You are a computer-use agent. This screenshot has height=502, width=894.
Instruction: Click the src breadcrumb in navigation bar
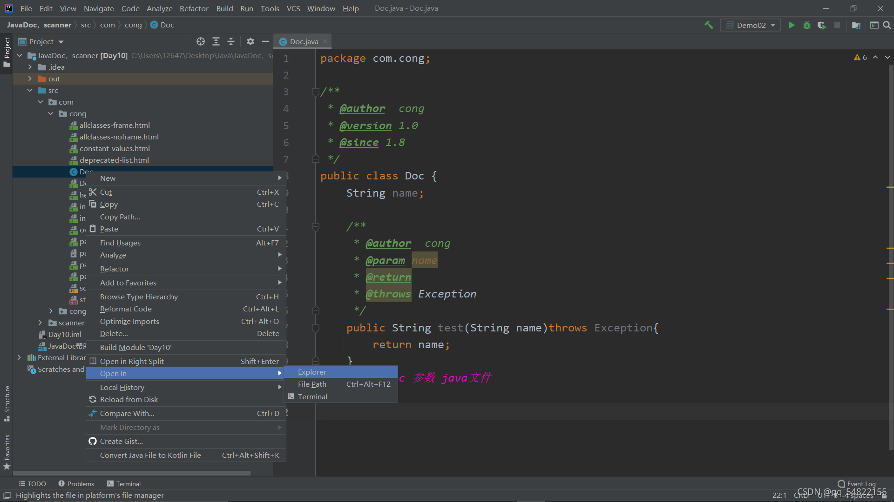86,25
